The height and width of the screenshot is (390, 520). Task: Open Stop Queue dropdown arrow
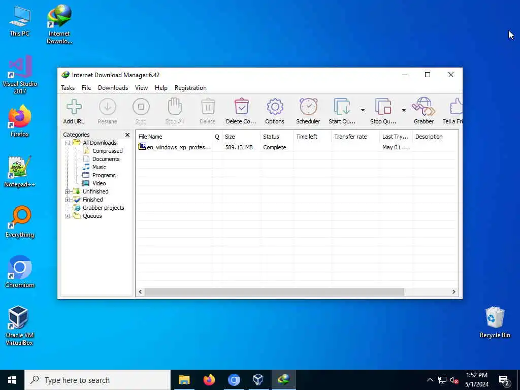click(404, 110)
